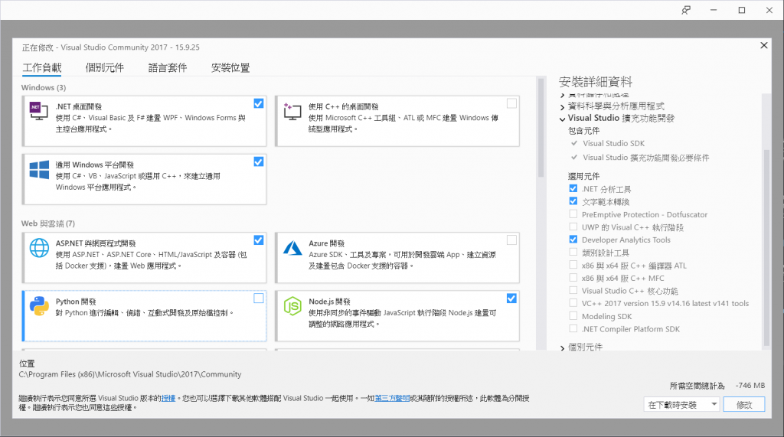
Task: Switch to the 工作負載 tab
Action: [42, 67]
